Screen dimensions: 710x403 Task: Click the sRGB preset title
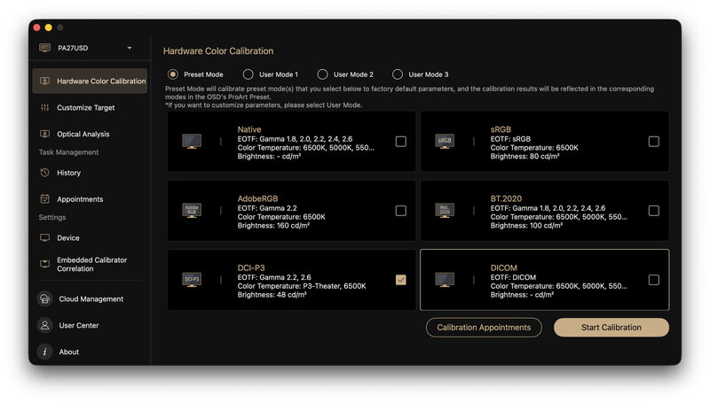click(501, 129)
